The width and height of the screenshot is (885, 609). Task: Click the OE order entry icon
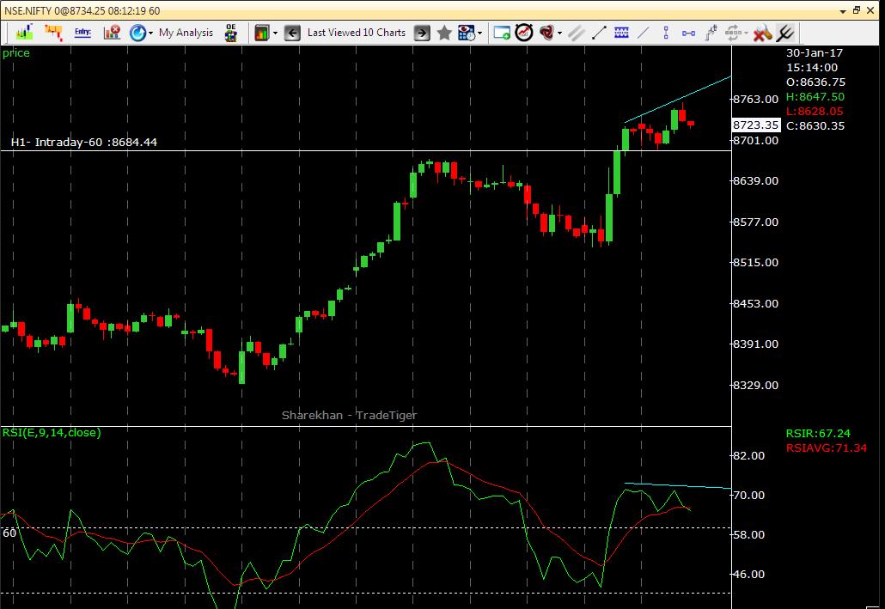[x=229, y=33]
